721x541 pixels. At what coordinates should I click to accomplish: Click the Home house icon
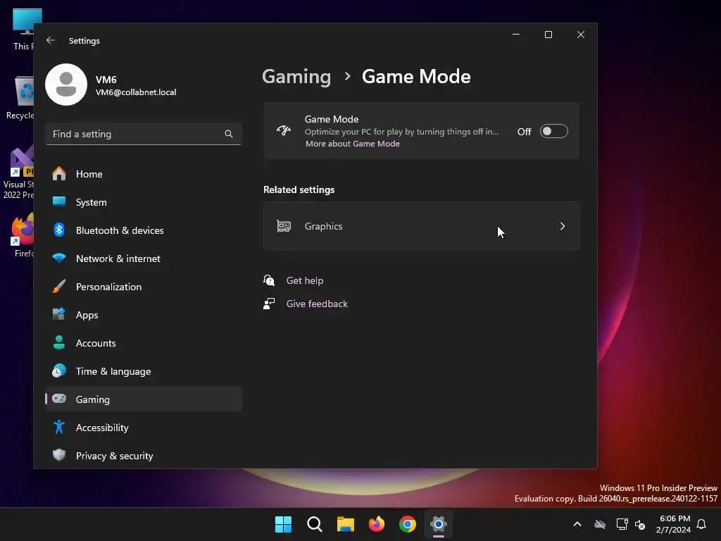point(59,173)
